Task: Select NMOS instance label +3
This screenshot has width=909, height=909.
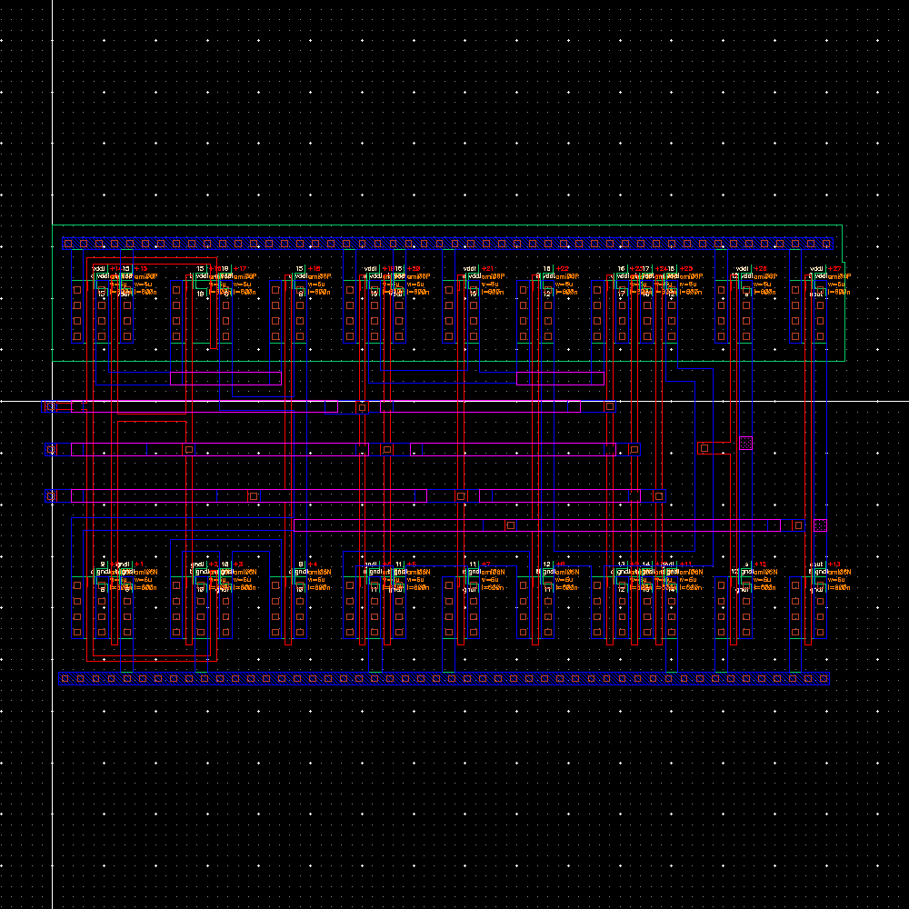Action: [238, 564]
